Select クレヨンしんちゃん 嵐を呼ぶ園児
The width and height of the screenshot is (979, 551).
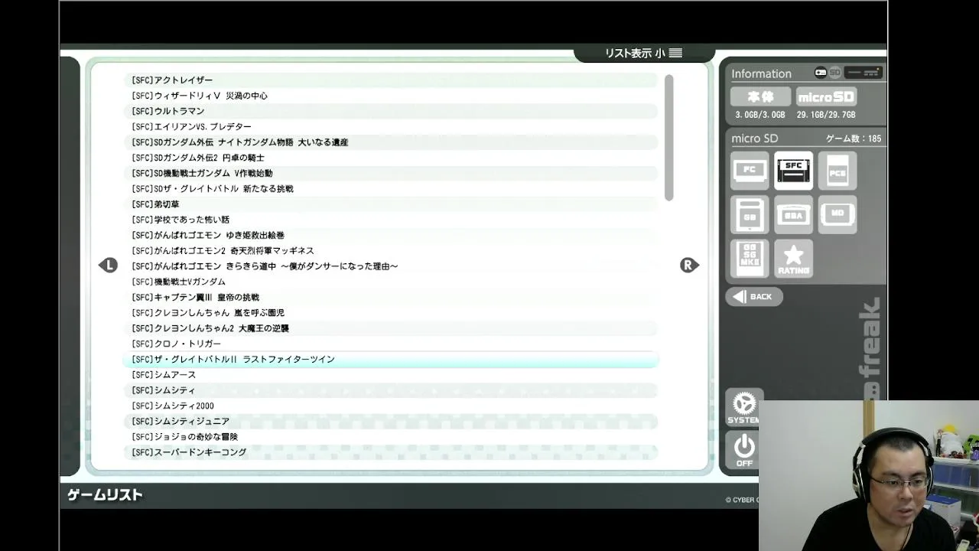390,312
